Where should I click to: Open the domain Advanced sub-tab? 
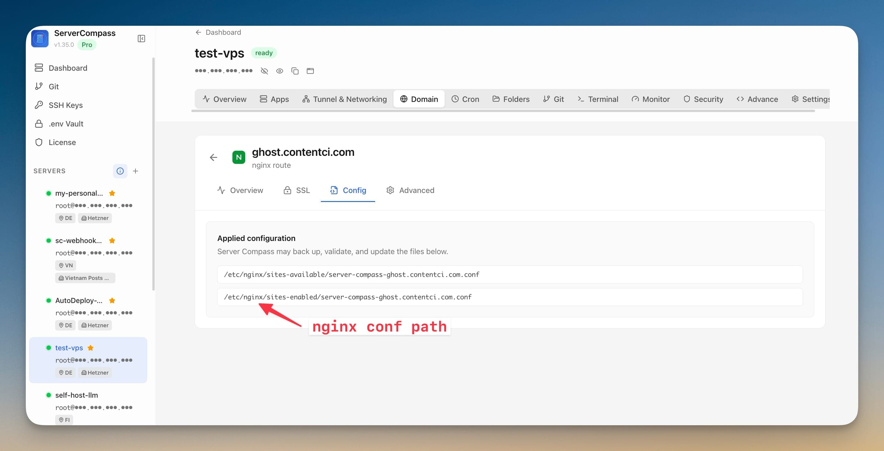coord(411,190)
